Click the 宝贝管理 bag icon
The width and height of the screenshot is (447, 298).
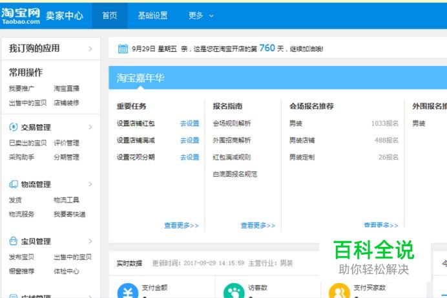tap(13, 241)
